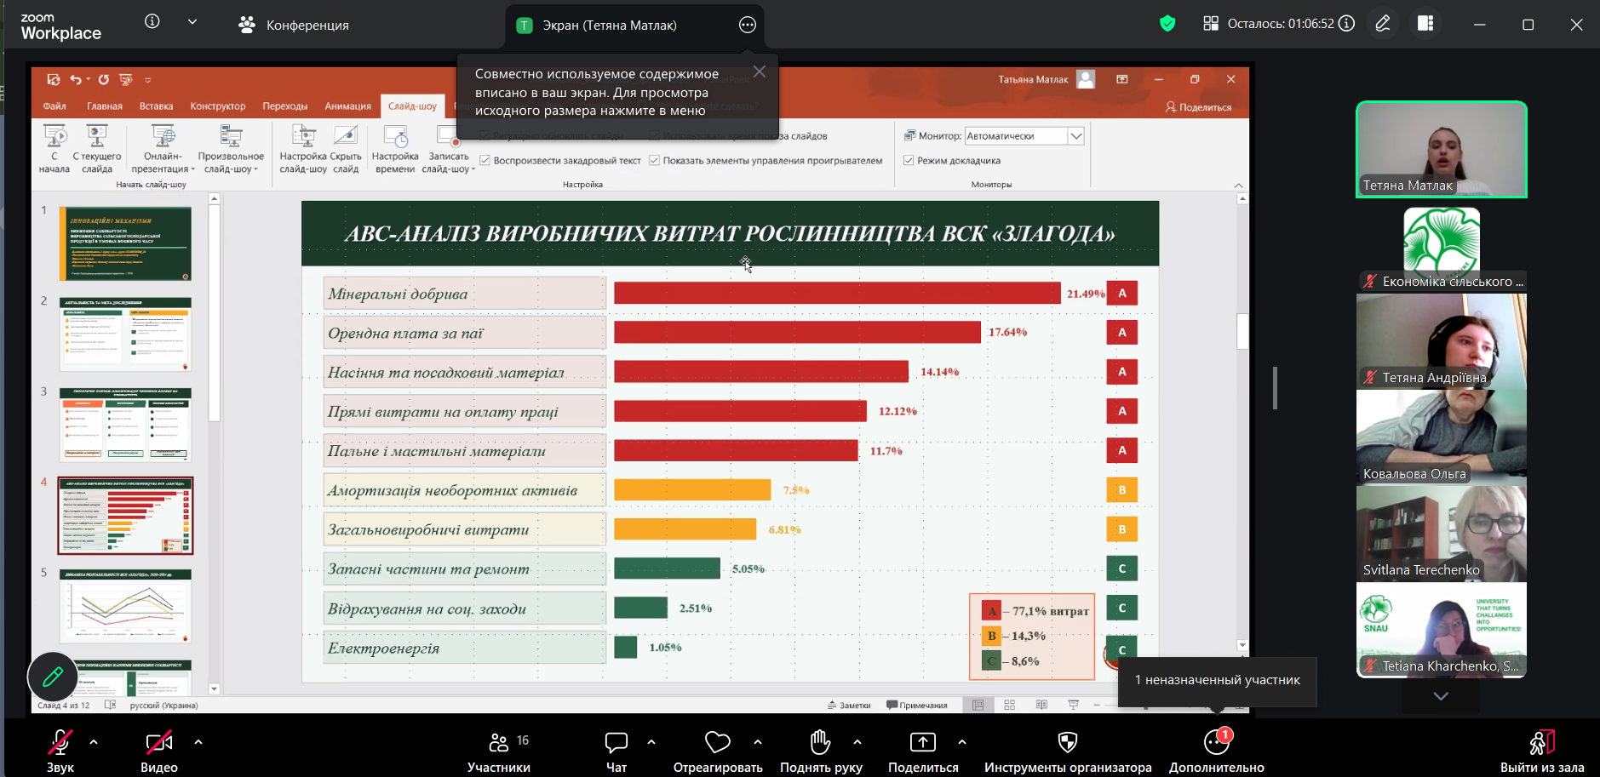
Task: Select slide 5 thumbnail with line chart
Action: click(125, 606)
